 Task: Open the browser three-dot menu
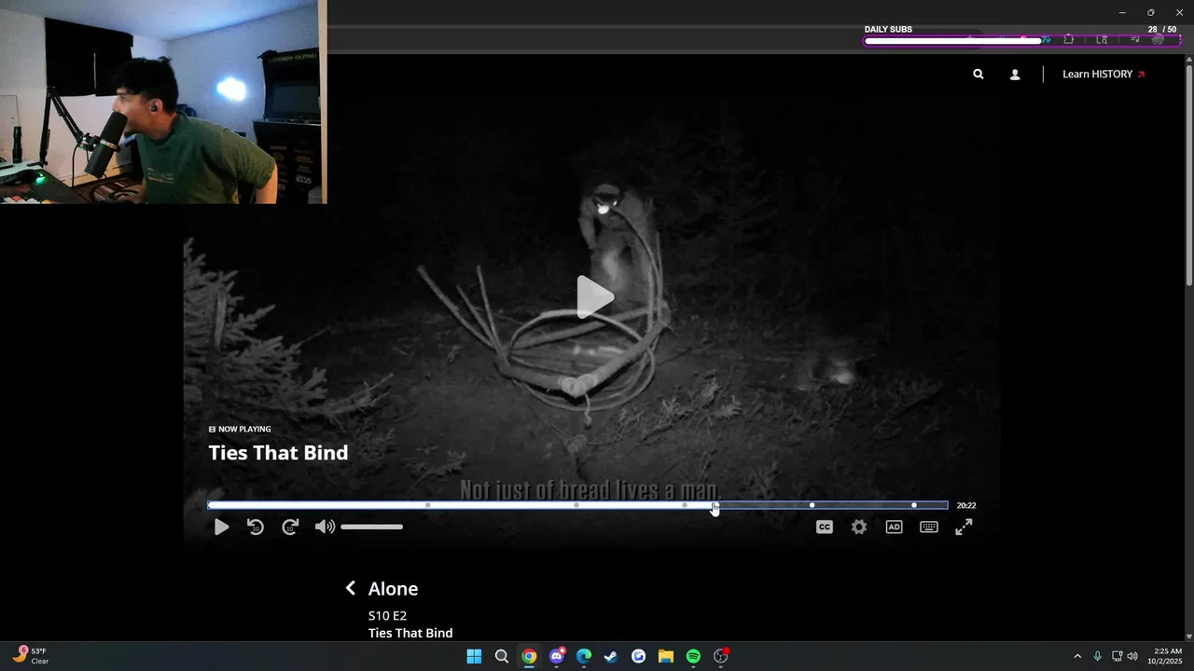pos(1180,40)
